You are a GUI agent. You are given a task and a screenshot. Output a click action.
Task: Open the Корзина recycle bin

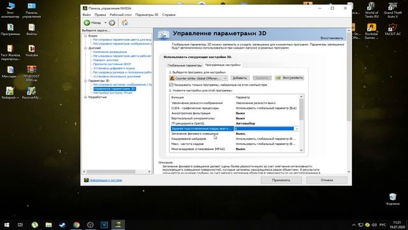393,199
